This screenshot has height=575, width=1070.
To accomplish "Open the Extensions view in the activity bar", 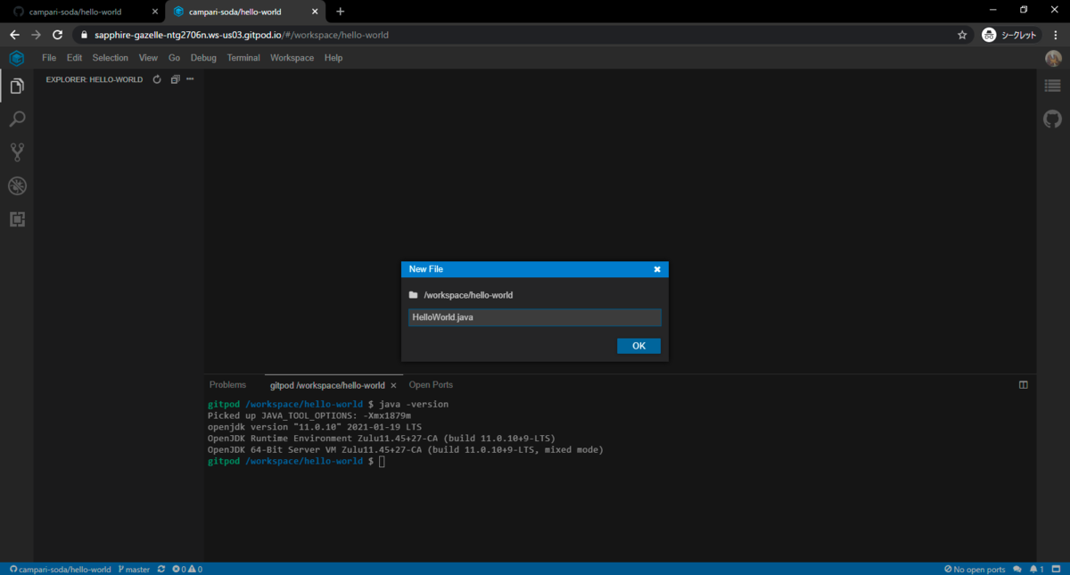I will [17, 218].
